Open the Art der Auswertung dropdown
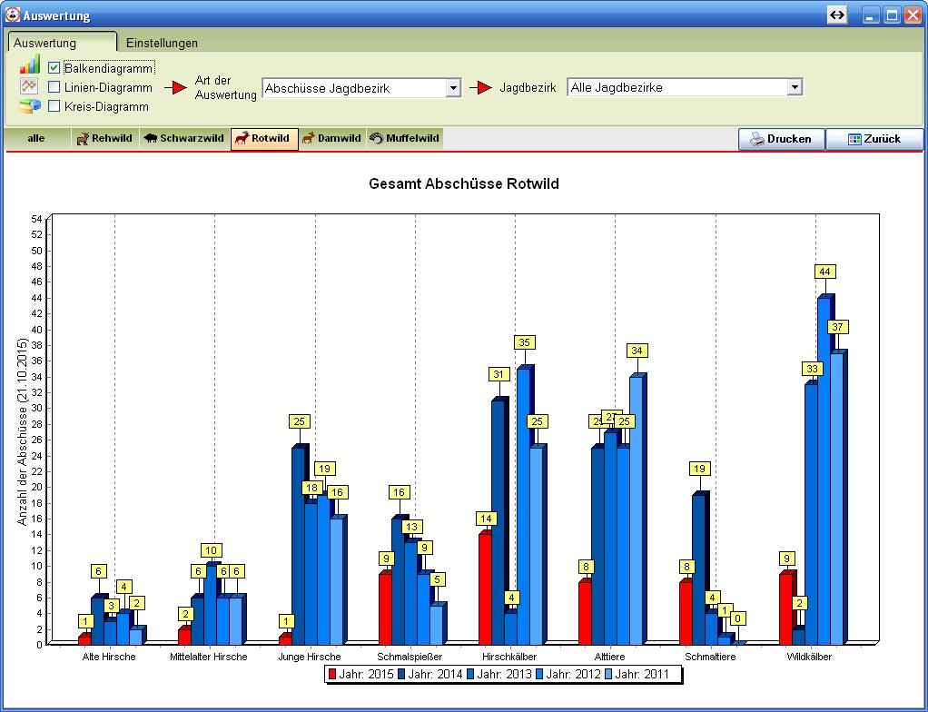 453,88
